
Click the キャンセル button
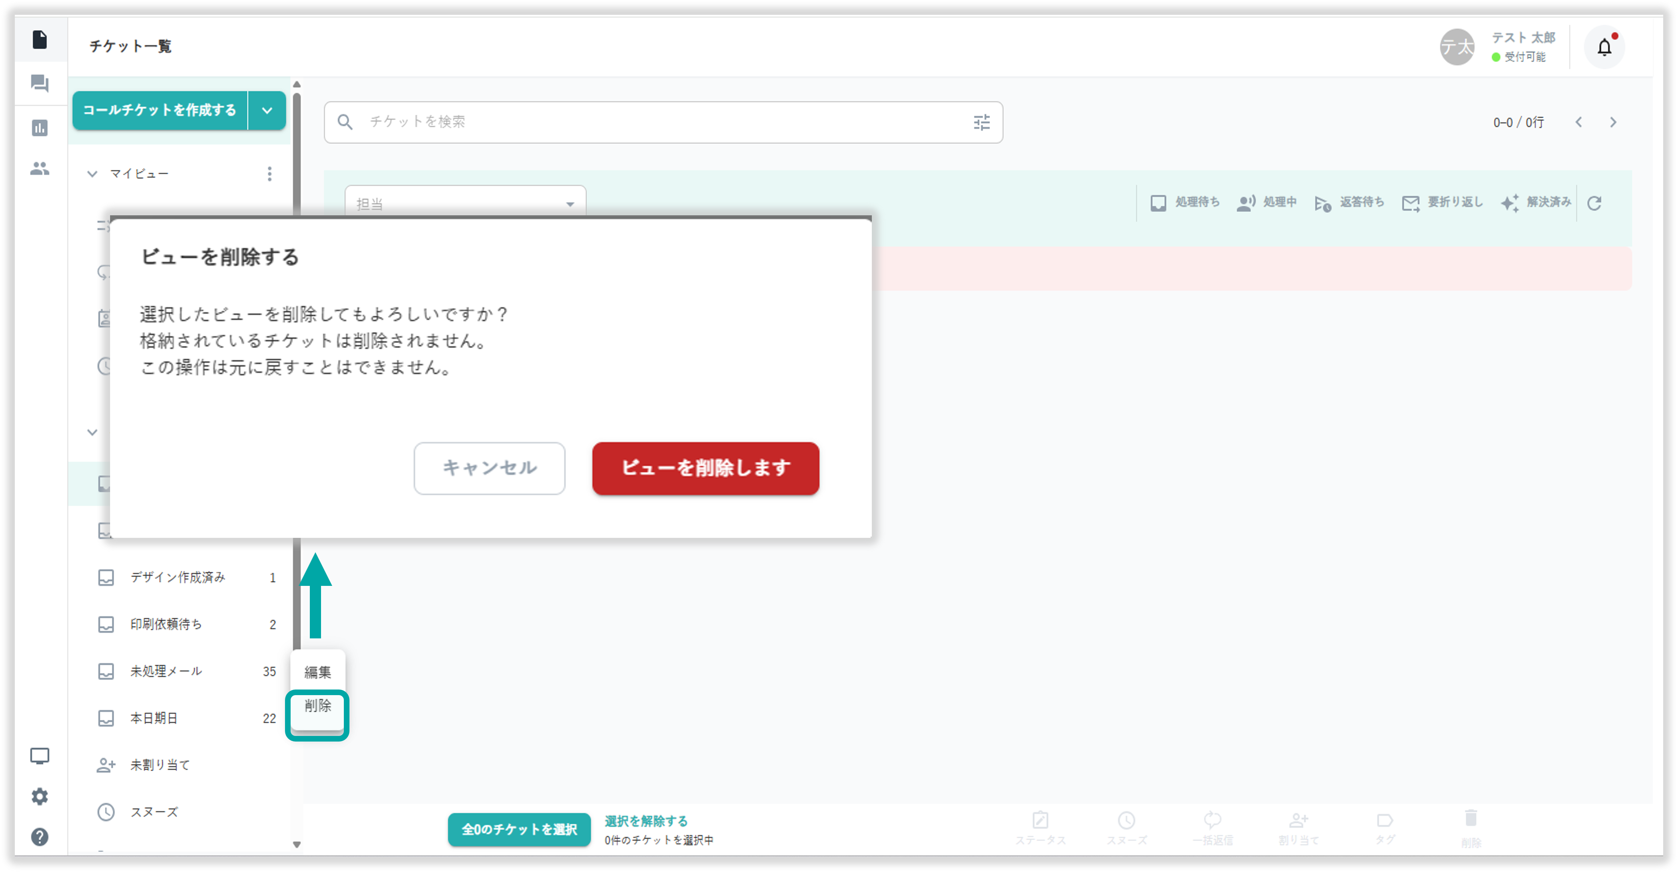[x=489, y=468]
